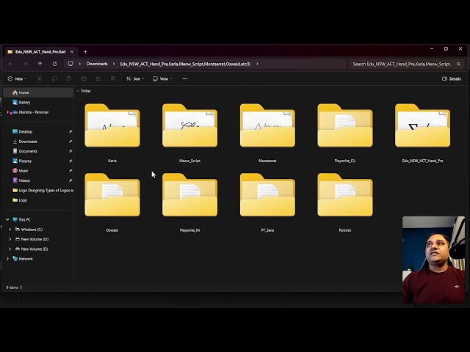
Task: Collapse the Today group
Action: tap(78, 91)
